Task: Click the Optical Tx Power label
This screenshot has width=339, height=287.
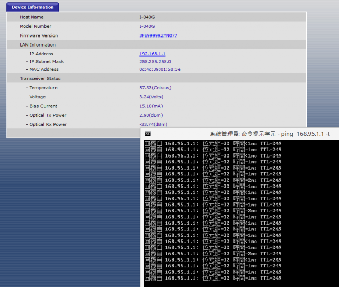Action: click(x=48, y=115)
